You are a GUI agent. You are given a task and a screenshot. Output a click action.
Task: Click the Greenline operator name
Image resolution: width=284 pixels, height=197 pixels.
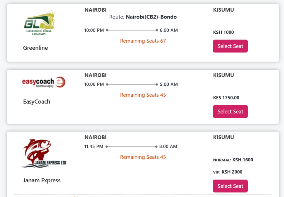[35, 48]
